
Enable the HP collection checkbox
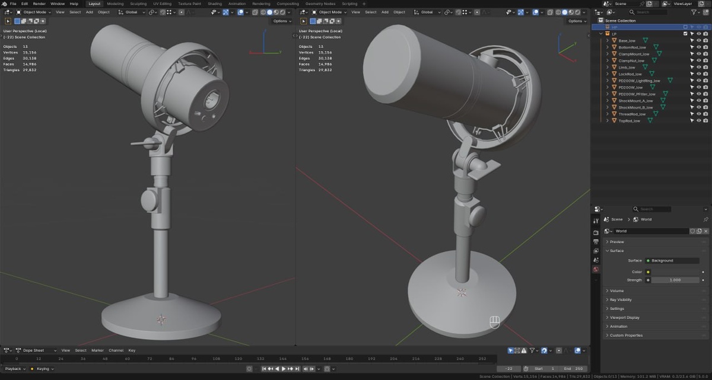(685, 27)
